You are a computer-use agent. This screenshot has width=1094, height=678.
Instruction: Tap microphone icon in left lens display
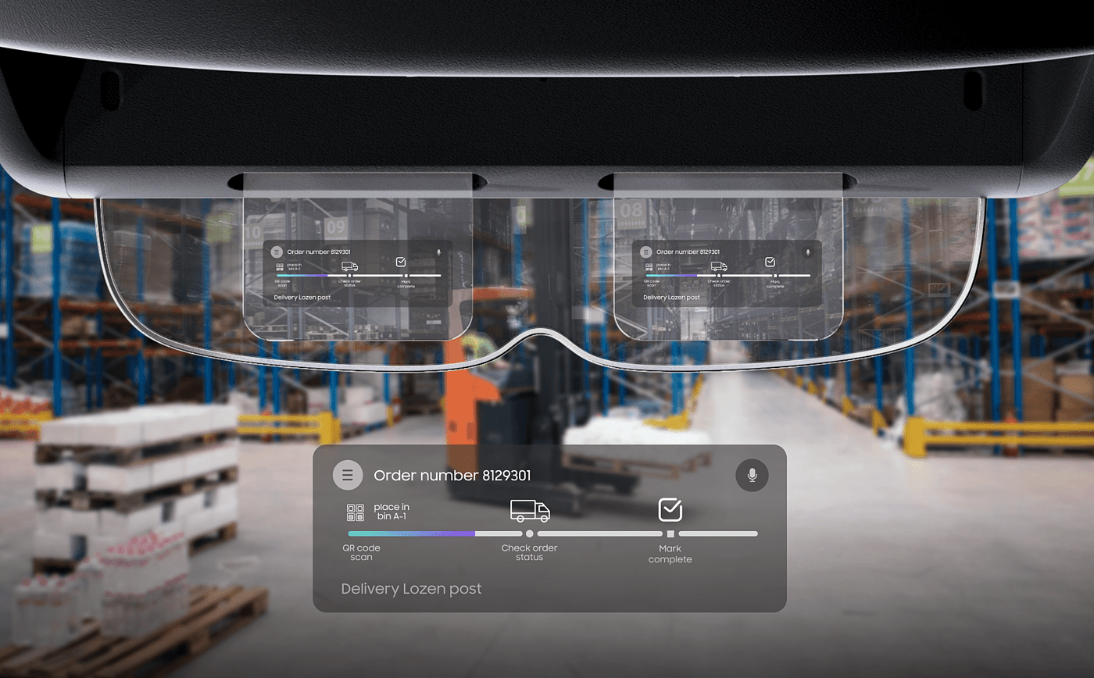[438, 252]
